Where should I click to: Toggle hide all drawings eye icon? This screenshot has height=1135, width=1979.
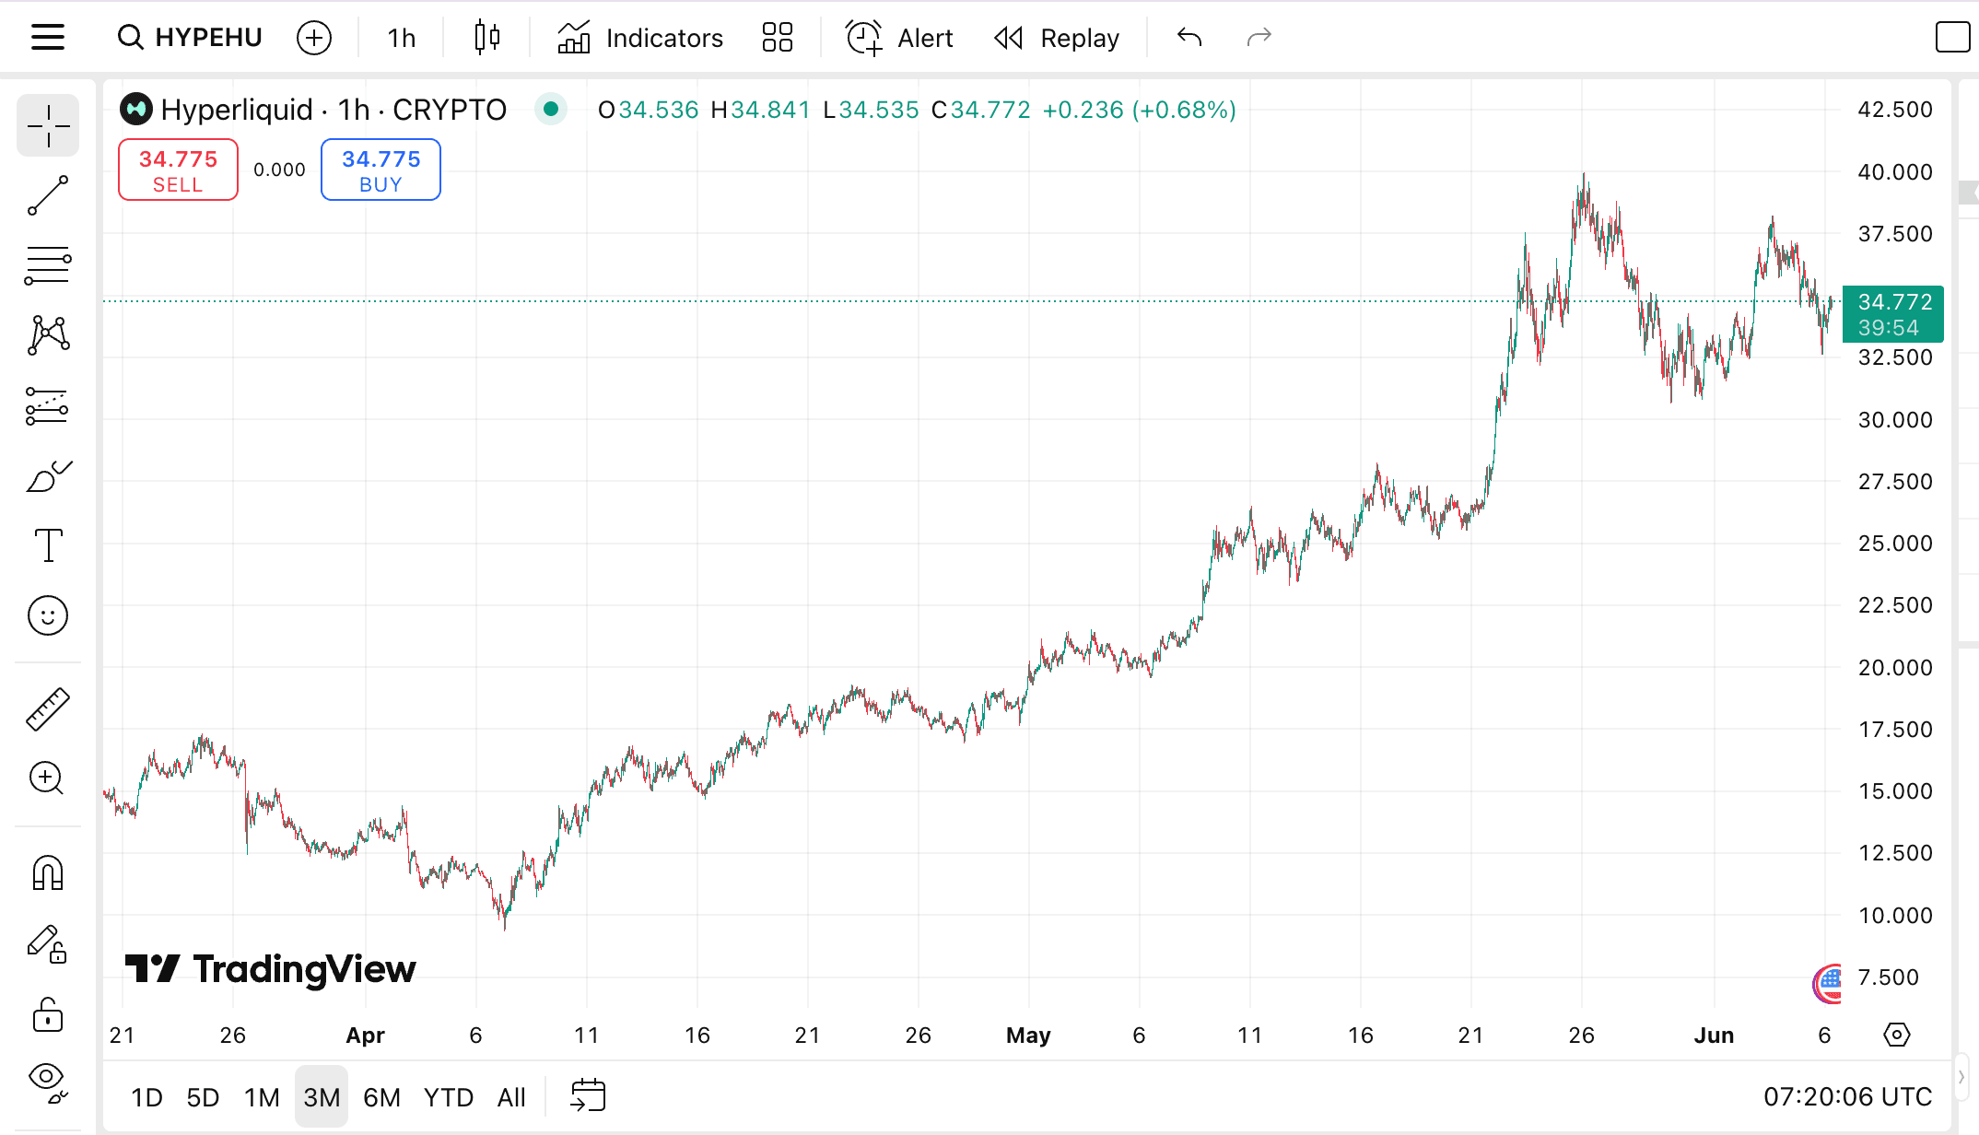point(48,1083)
